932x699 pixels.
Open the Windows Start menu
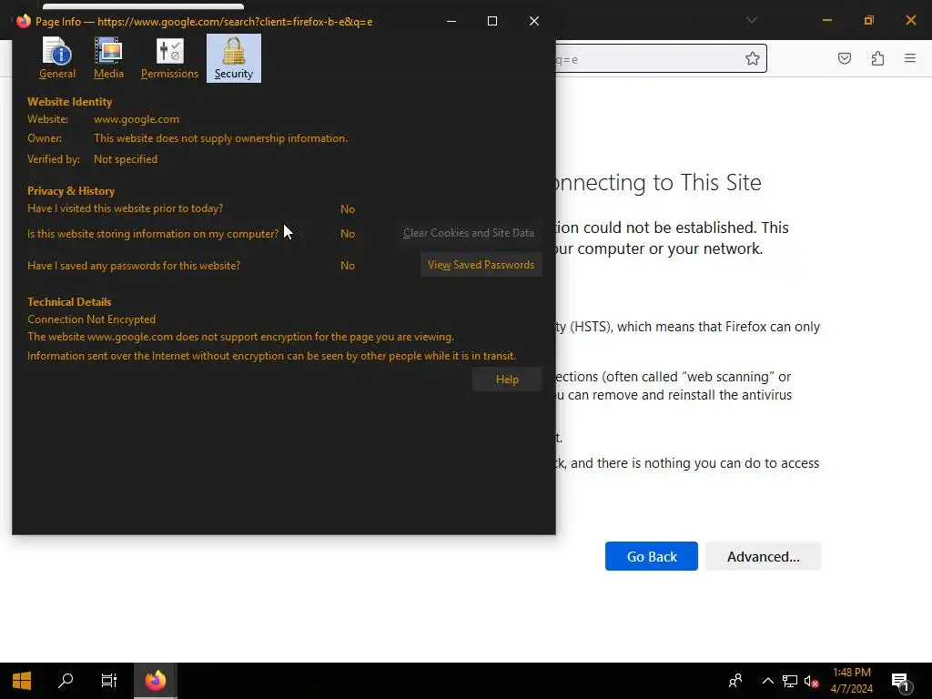[22, 681]
